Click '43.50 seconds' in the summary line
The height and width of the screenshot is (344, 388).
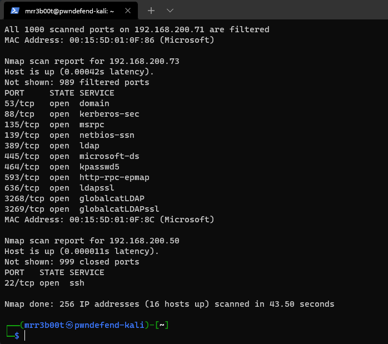[x=302, y=304]
